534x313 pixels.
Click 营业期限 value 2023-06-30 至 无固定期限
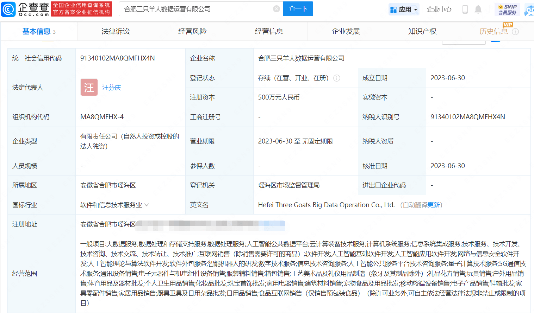point(296,141)
